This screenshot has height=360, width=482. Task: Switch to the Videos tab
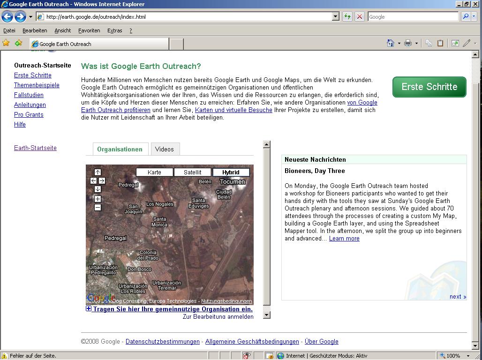pyautogui.click(x=165, y=149)
